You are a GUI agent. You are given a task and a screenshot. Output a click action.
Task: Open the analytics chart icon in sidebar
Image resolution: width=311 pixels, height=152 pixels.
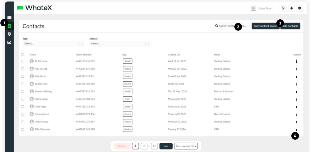(x=9, y=42)
